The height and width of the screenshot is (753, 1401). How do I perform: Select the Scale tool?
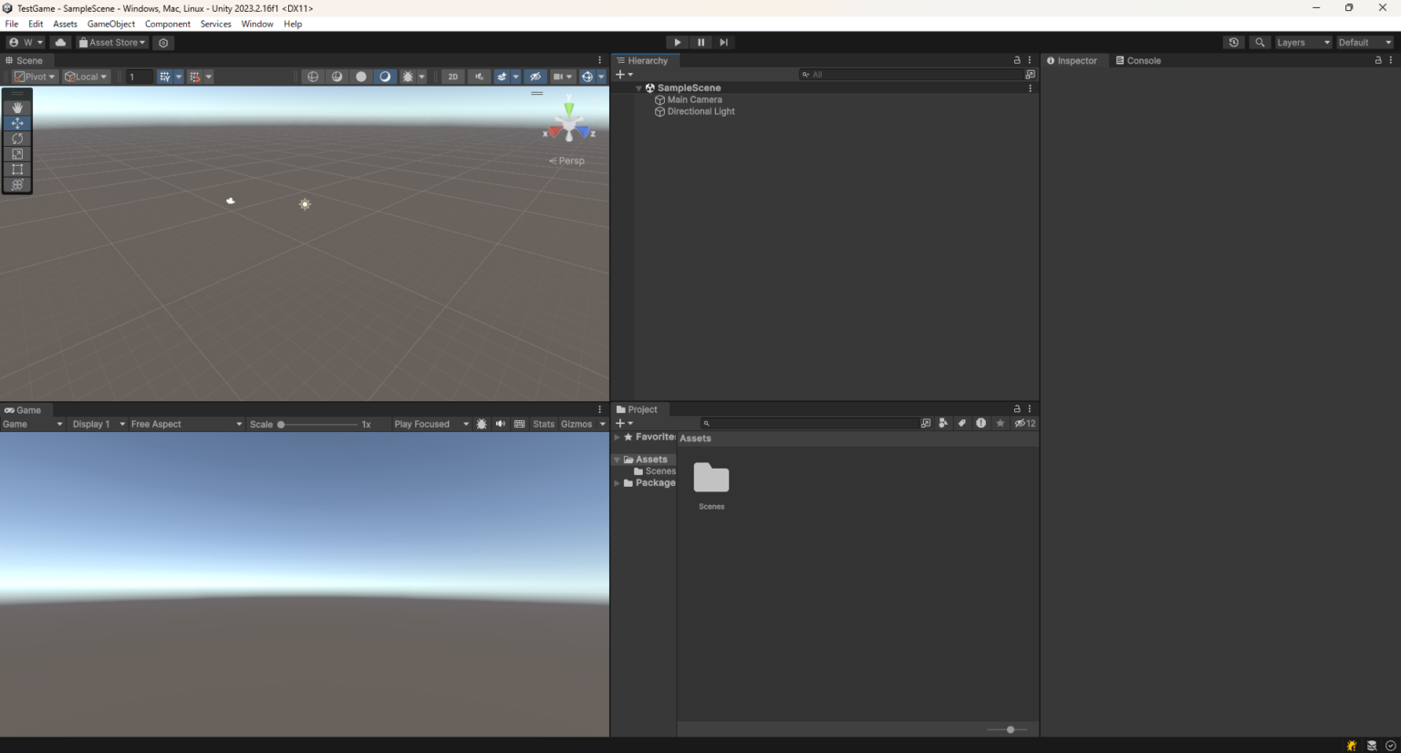click(x=17, y=154)
